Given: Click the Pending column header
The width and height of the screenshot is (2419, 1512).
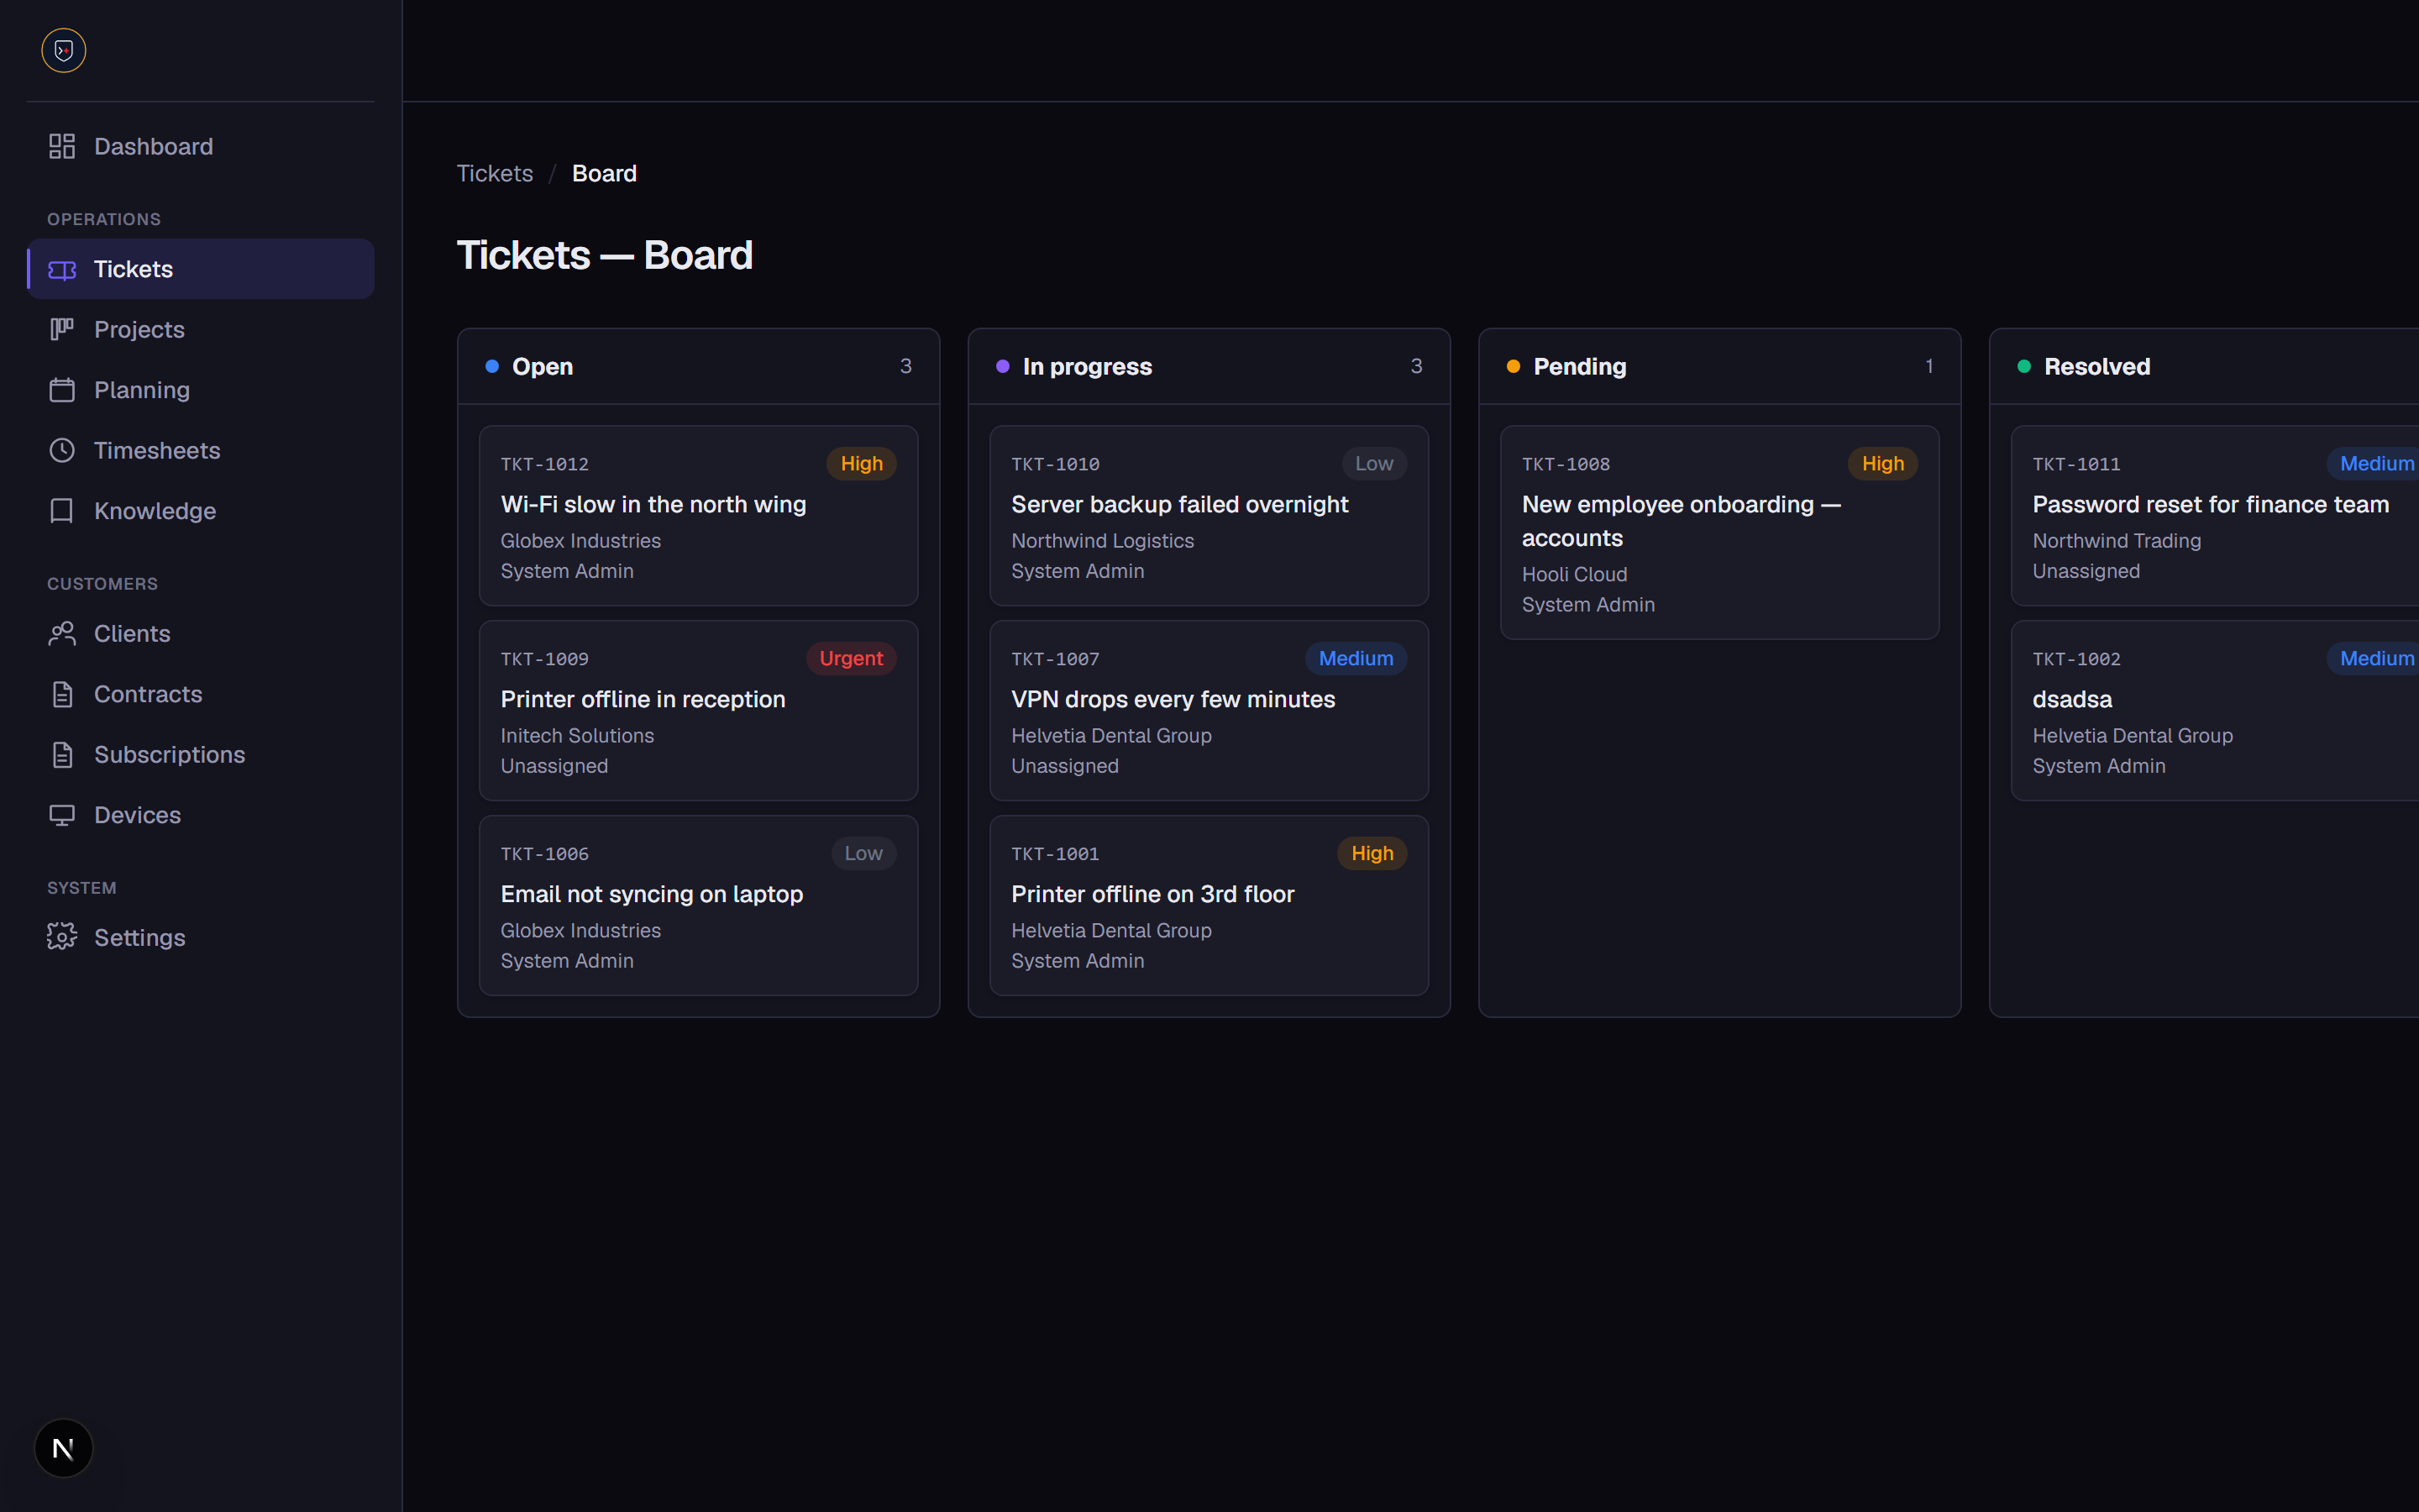Looking at the screenshot, I should click(x=1719, y=366).
